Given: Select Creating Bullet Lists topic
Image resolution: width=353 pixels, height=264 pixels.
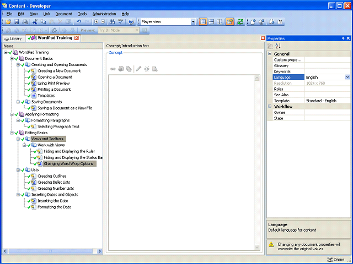Looking at the screenshot, I should click(54, 182).
